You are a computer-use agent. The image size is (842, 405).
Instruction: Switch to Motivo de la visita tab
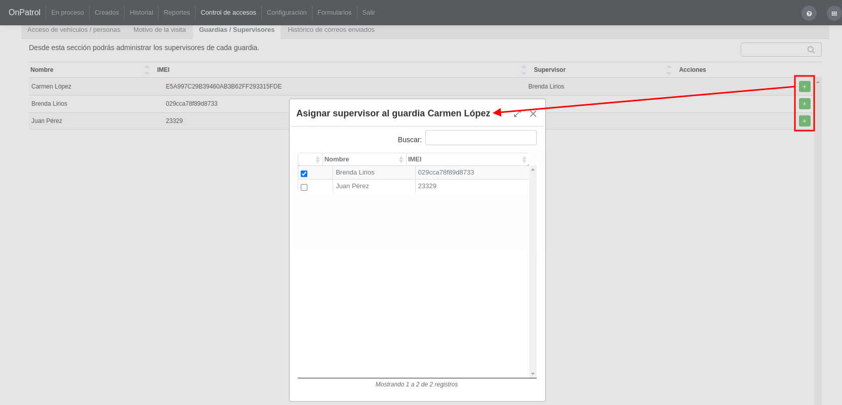tap(159, 30)
